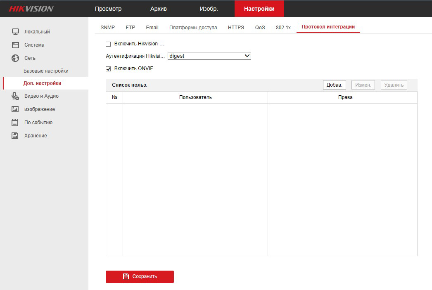The image size is (432, 290).
Task: Open По событию in the sidebar
Action: [38, 123]
